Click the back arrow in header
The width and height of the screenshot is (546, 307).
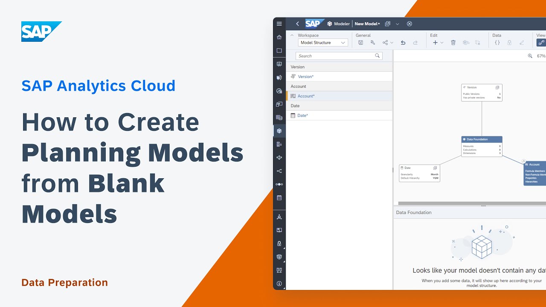point(297,24)
